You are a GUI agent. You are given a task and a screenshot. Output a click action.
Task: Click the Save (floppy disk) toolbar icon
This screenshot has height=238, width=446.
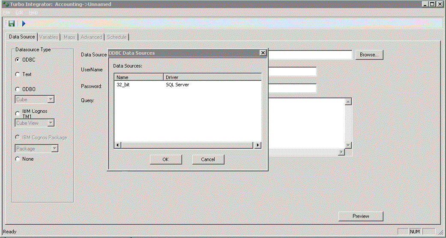[x=12, y=23]
